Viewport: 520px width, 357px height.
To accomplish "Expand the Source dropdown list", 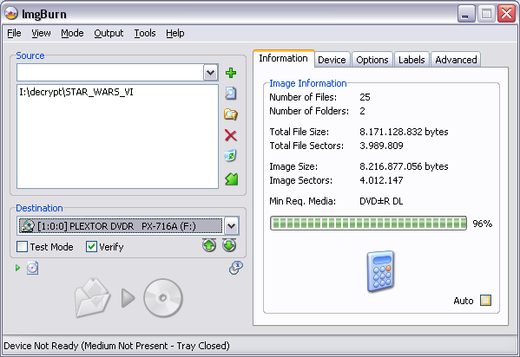I will [x=210, y=73].
